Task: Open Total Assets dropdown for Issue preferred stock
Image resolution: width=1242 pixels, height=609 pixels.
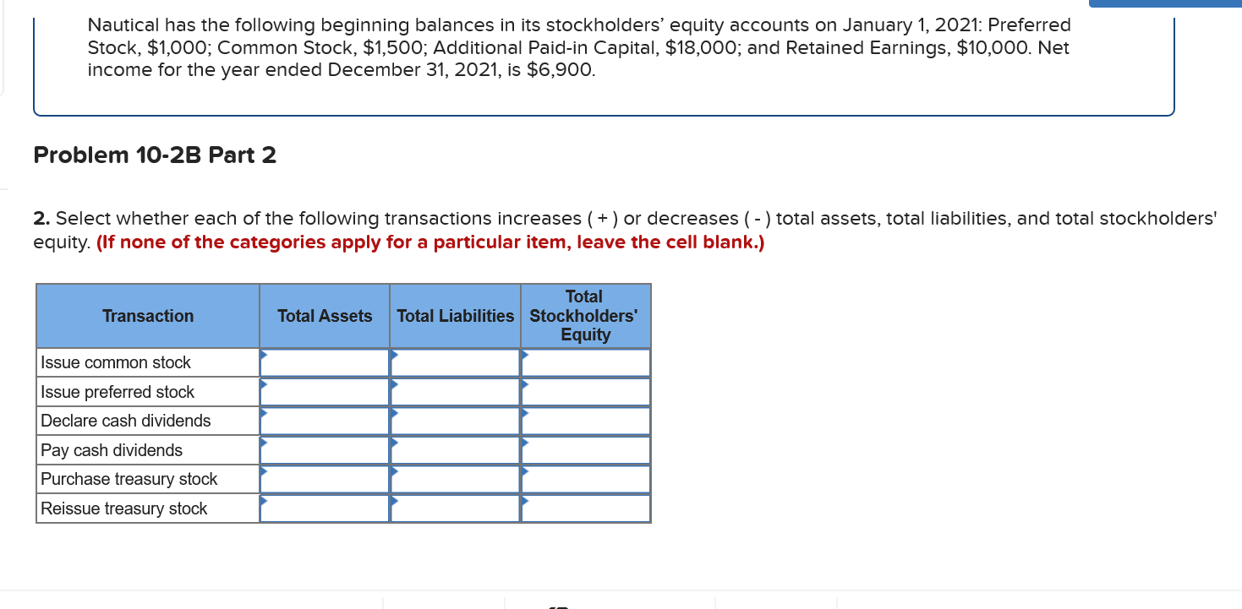Action: click(325, 391)
